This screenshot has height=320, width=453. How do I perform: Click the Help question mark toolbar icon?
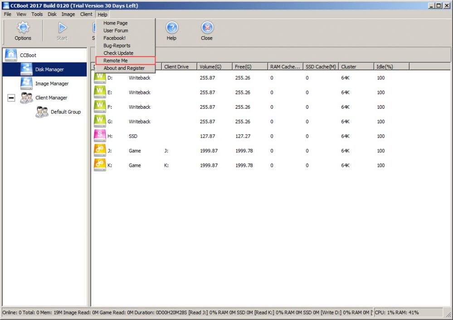tap(172, 28)
